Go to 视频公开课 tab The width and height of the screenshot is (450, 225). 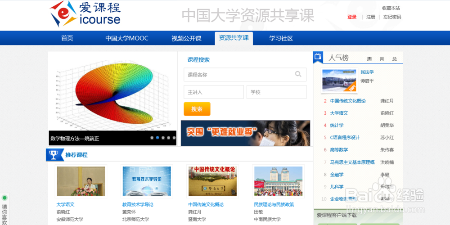187,38
